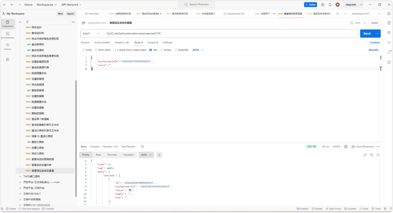Viewport: 393px width, 213px height.
Task: Switch response view to Raw
Action: tap(98, 155)
